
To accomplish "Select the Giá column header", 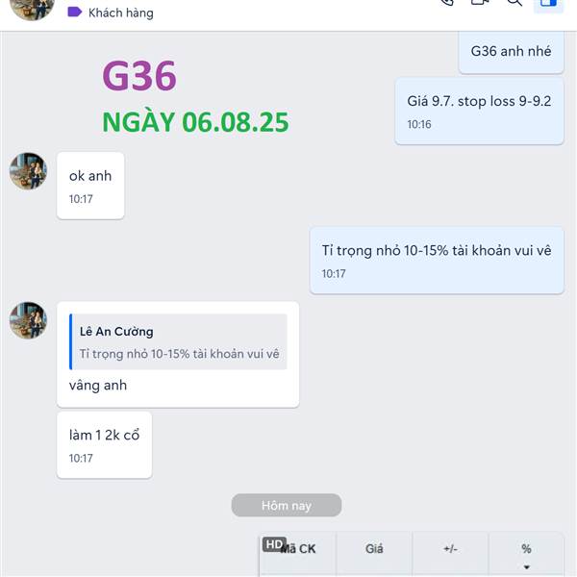I will (x=374, y=549).
